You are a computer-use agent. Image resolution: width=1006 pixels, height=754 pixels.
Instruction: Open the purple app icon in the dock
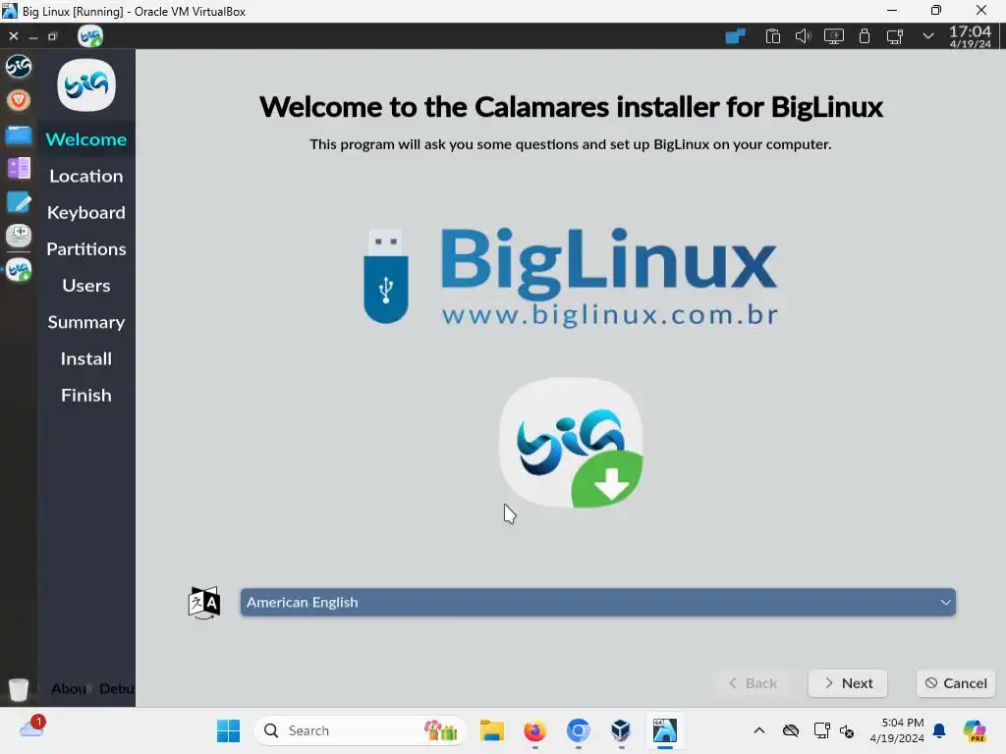19,169
